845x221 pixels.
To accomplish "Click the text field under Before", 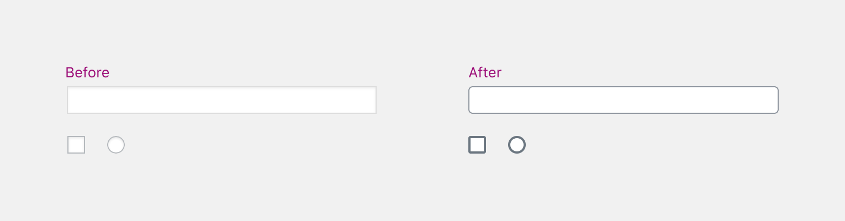I will [x=221, y=100].
